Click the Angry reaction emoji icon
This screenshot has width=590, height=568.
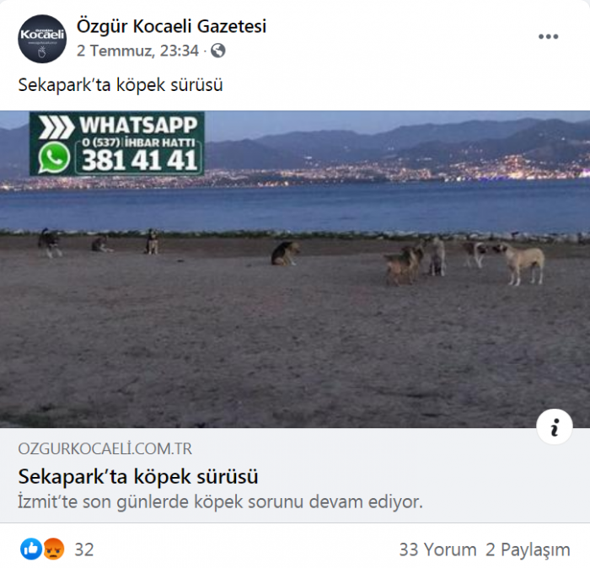53,549
